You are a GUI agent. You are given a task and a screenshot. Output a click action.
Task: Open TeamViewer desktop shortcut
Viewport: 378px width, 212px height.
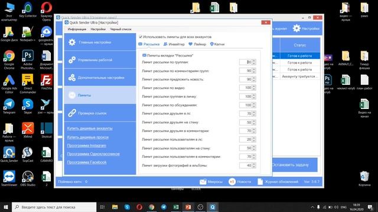click(9, 178)
